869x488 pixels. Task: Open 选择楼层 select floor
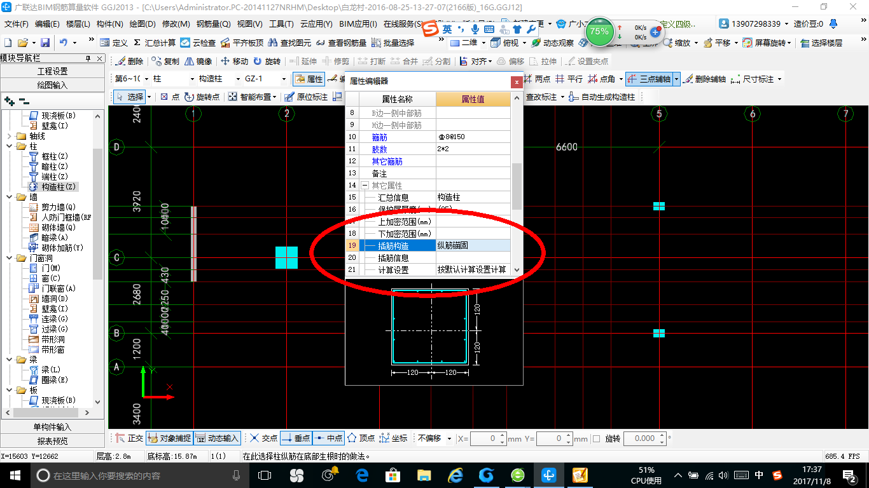821,43
